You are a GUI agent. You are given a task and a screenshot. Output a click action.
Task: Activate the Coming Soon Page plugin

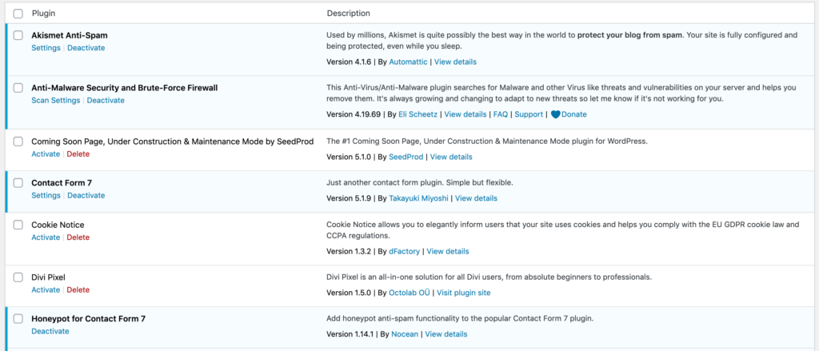46,154
